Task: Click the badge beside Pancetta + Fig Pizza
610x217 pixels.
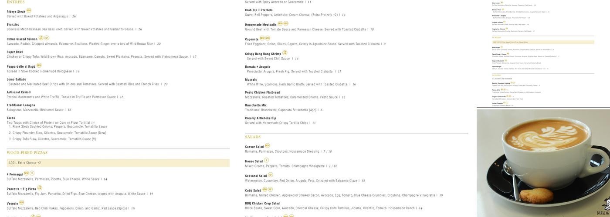Action: pos(40,188)
